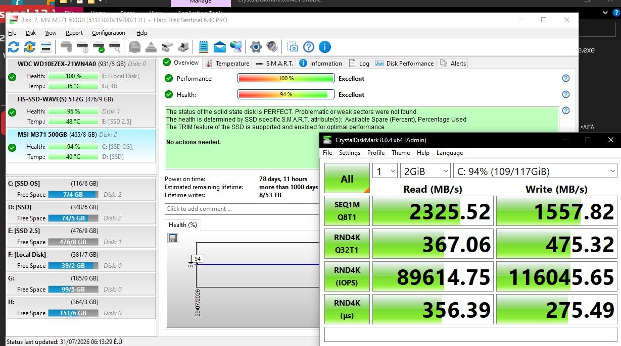The height and width of the screenshot is (346, 621).
Task: Click the RND4K Q32T1 test button
Action: 347,244
